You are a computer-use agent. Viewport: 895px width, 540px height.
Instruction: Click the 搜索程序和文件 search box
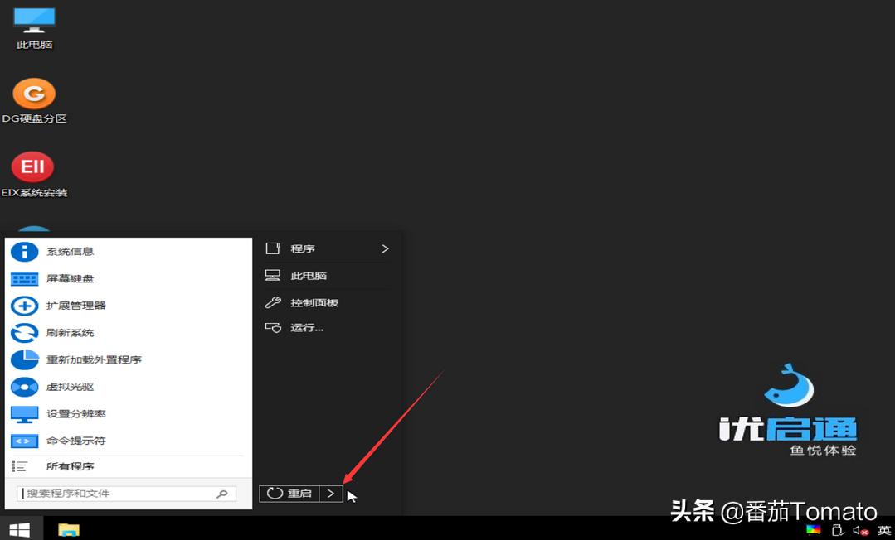116,493
